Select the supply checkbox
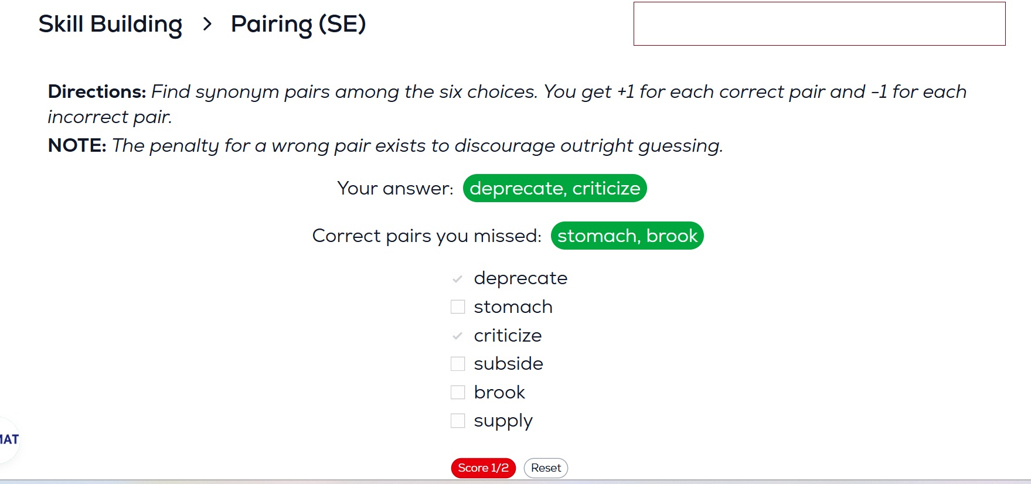1031x484 pixels. [458, 421]
